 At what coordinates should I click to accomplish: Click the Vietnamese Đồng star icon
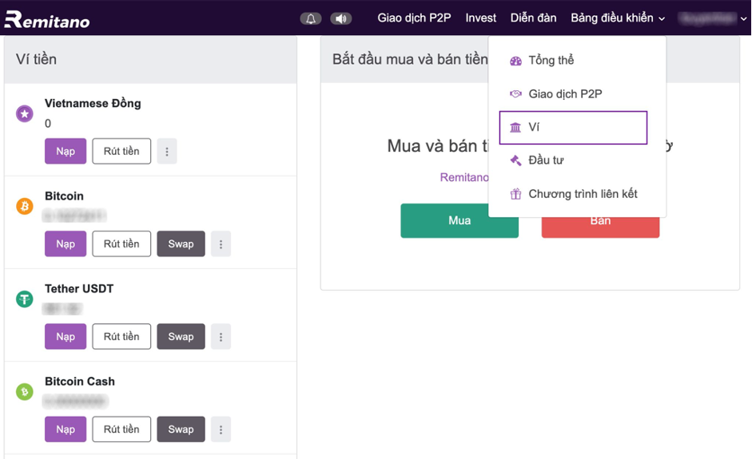tap(25, 114)
